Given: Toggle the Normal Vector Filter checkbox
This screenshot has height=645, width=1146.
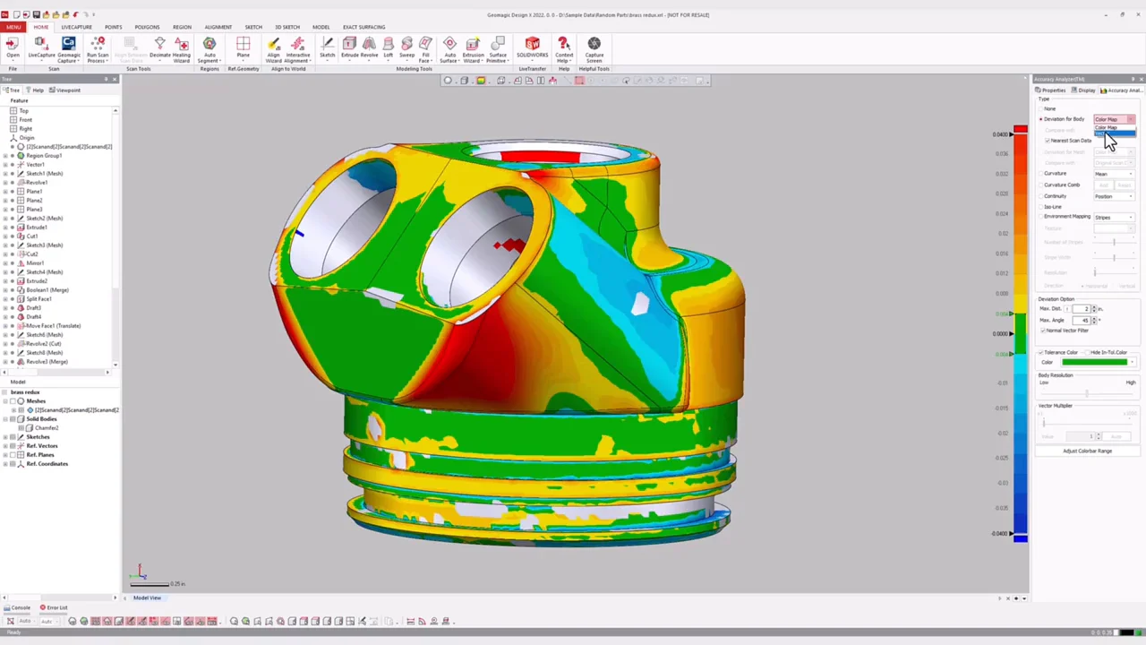Looking at the screenshot, I should 1043,331.
